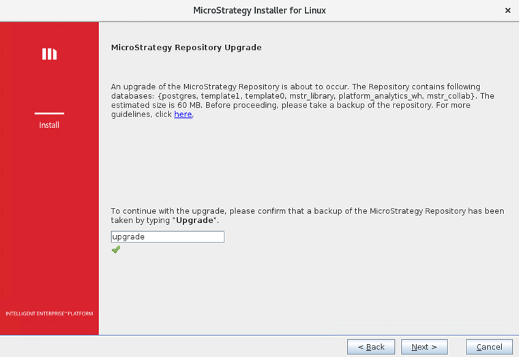Viewport: 519px width, 357px height.
Task: Click the "MicroStrategy Repository Upgrade" heading
Action: 186,48
